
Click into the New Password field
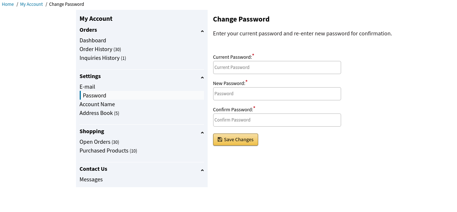click(x=277, y=94)
